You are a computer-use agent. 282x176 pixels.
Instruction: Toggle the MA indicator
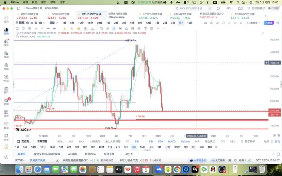(x=71, y=142)
